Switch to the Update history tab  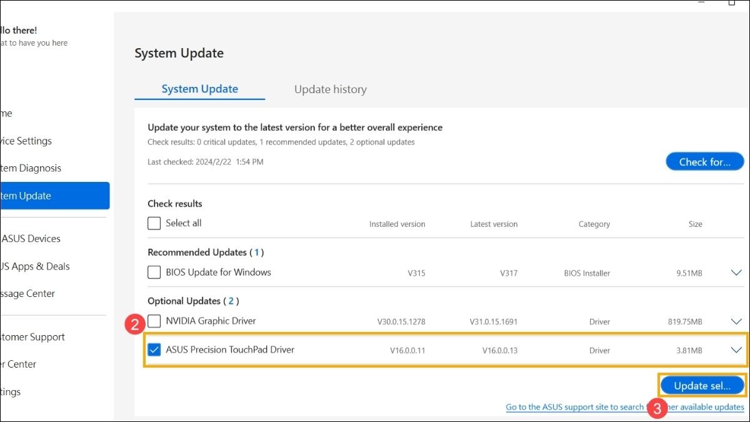pyautogui.click(x=331, y=89)
